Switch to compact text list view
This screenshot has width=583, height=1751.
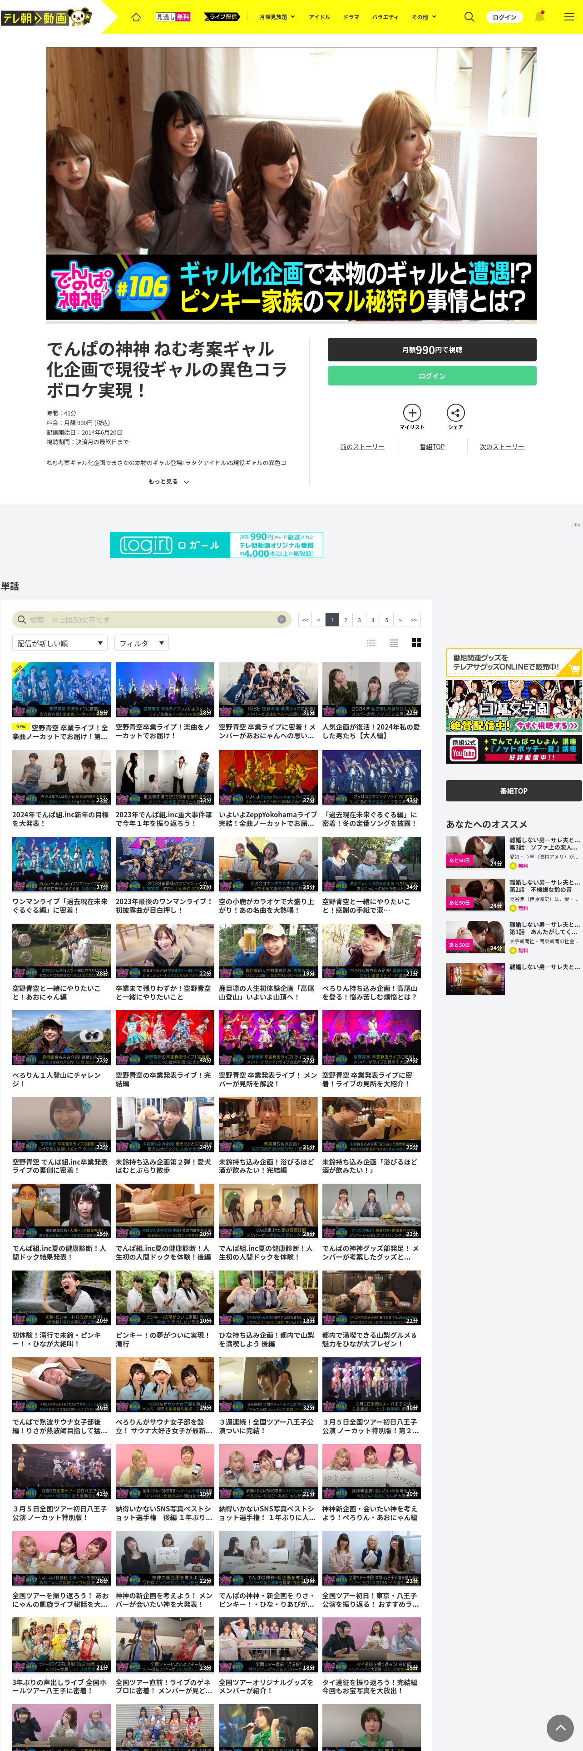coord(394,643)
